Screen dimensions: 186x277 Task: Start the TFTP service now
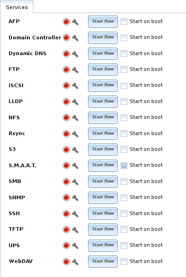103,229
